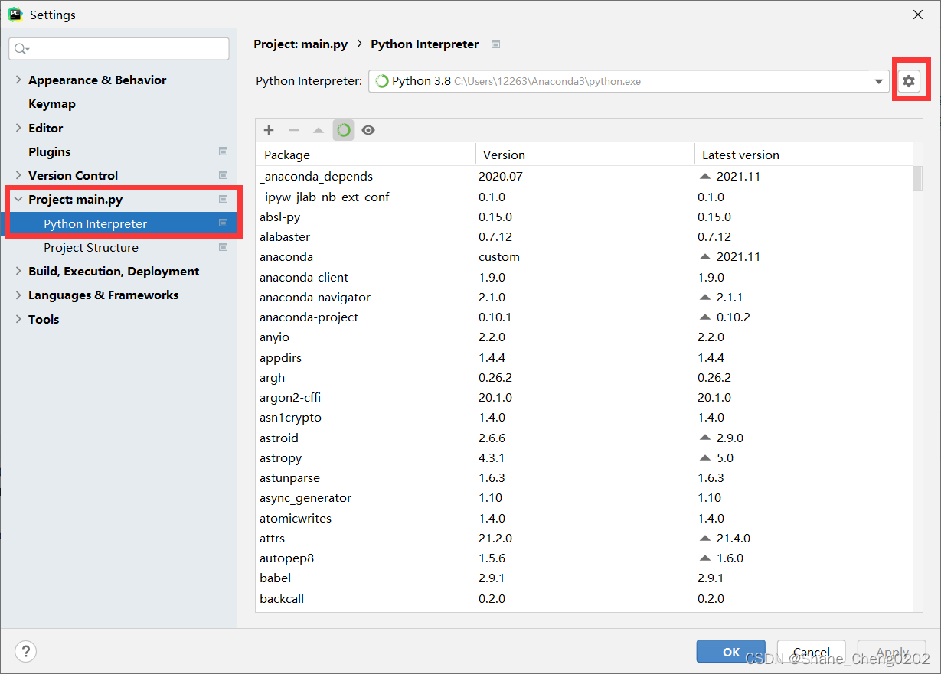Select the anyio package row
This screenshot has height=674, width=941.
(584, 337)
